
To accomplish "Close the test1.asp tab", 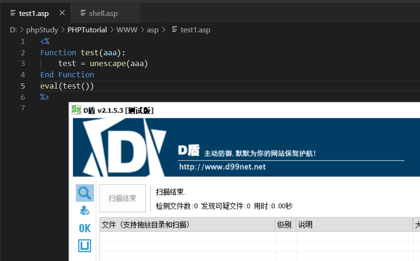I will coord(62,13).
